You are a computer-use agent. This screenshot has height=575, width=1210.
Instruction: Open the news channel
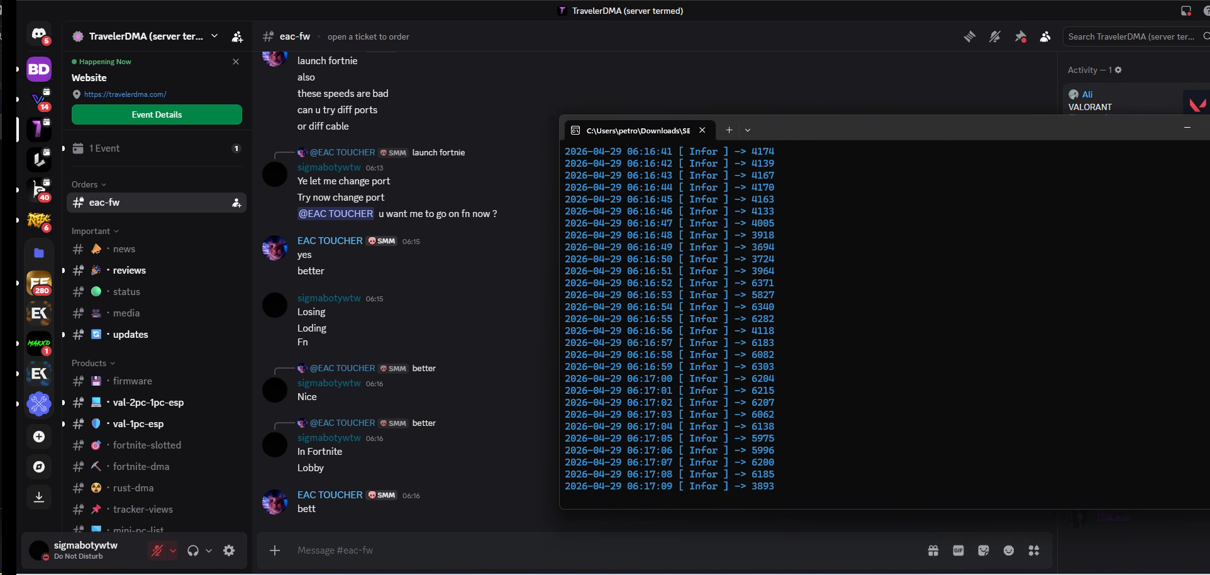pos(157,249)
